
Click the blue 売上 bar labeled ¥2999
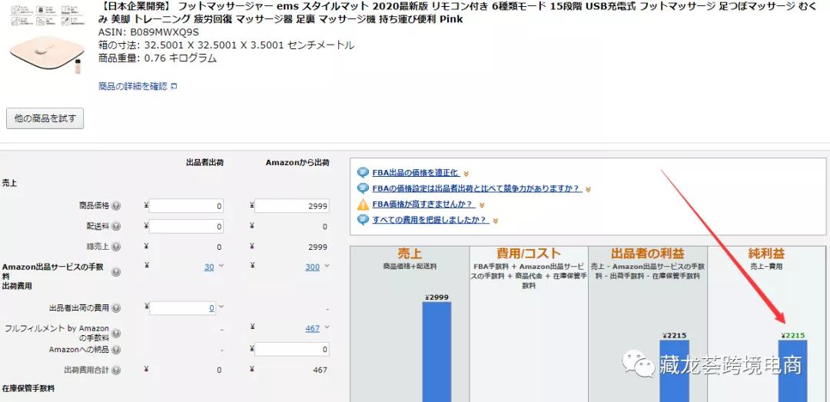436,351
